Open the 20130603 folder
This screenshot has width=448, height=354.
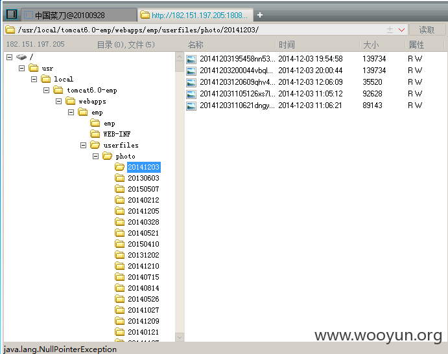(x=143, y=178)
